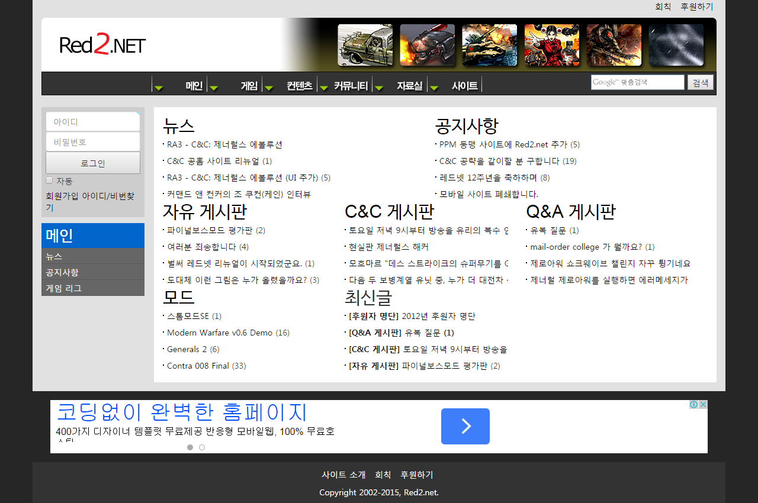Expand the green arrow before 게임
The height and width of the screenshot is (503, 758).
214,88
